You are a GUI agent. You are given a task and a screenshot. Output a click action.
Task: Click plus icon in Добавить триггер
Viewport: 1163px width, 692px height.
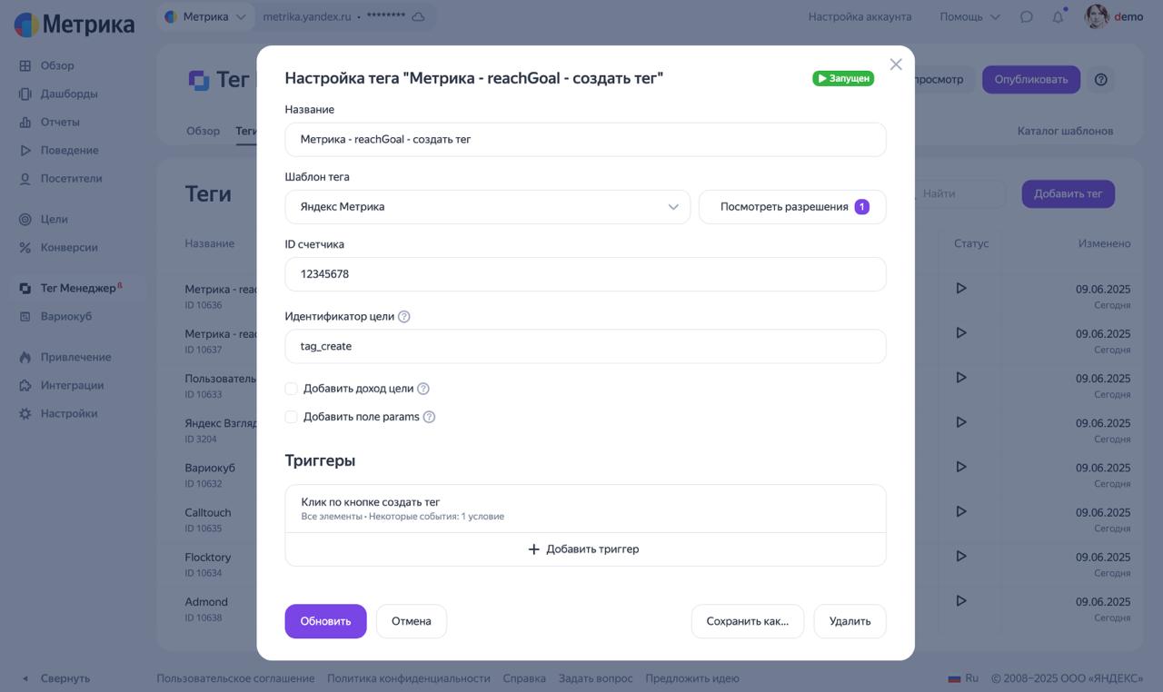(534, 549)
